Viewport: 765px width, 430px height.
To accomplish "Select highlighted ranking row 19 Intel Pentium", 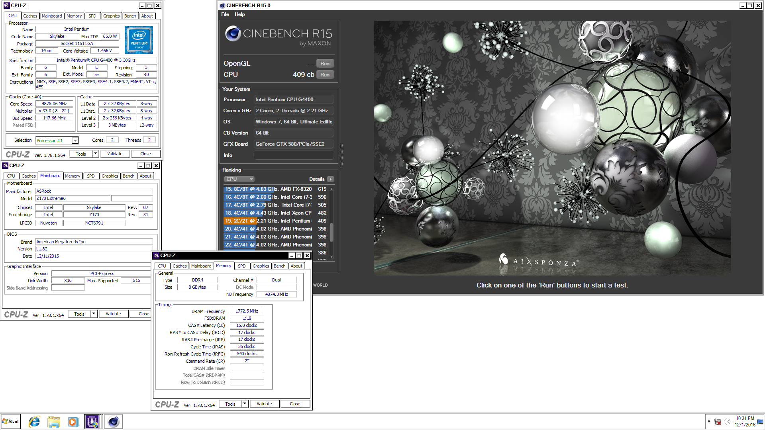I will point(275,221).
